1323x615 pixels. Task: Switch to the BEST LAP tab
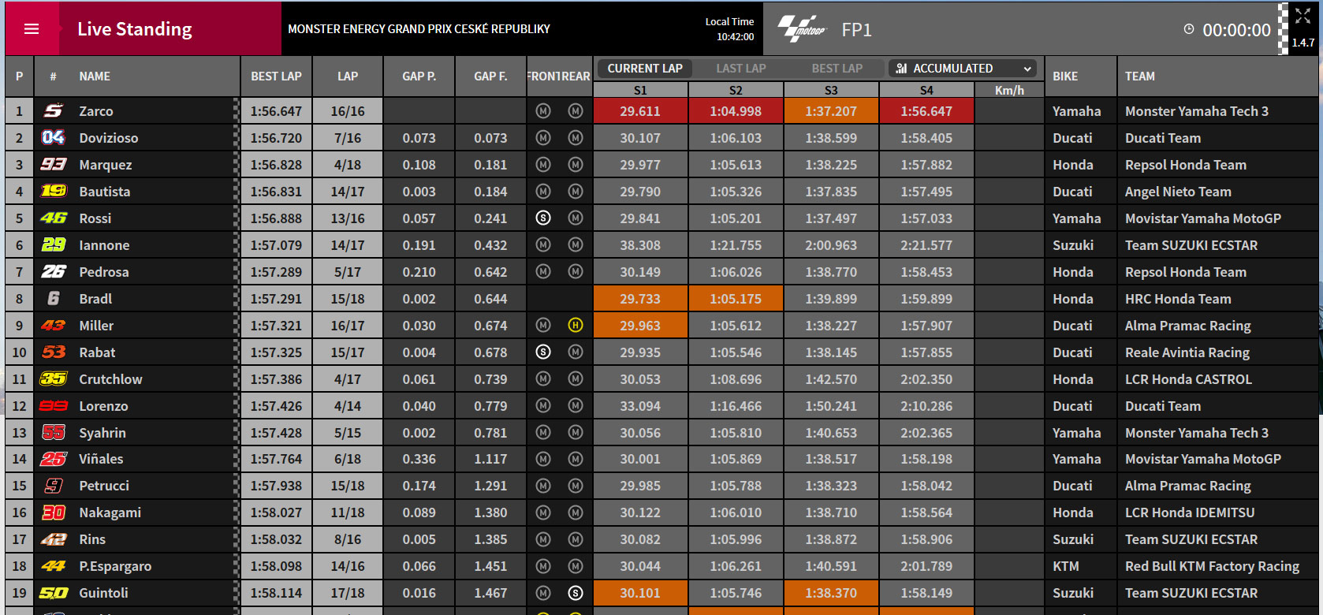[837, 69]
